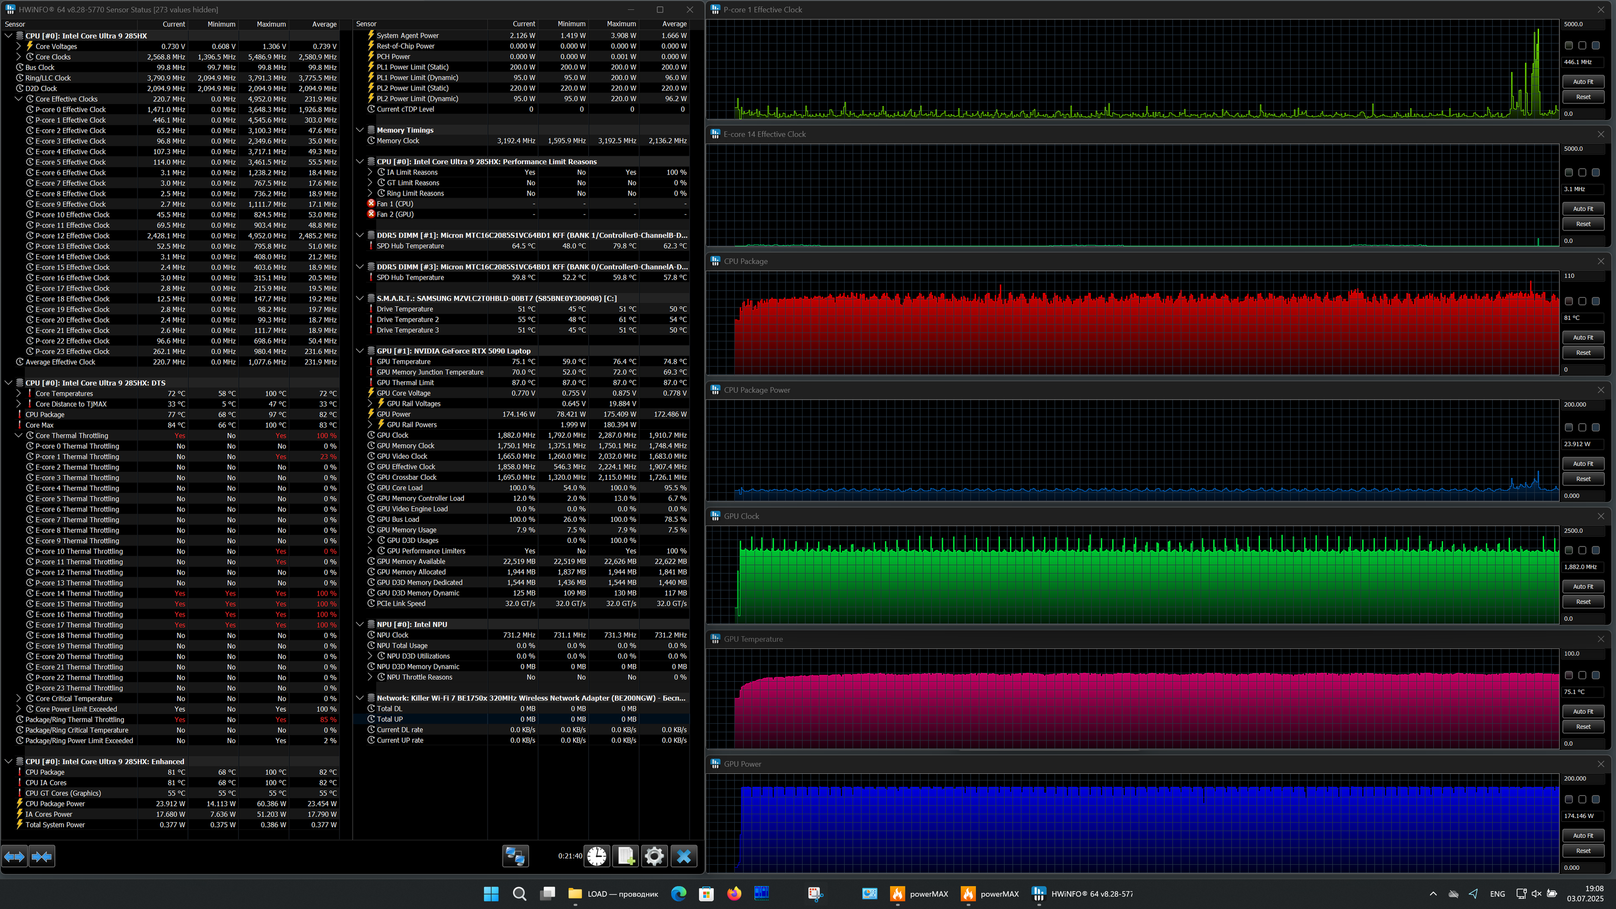Collapse the GPU [#1] NVIDIA GeForce RTX 5090 section
This screenshot has height=909, width=1616.
[x=360, y=351]
